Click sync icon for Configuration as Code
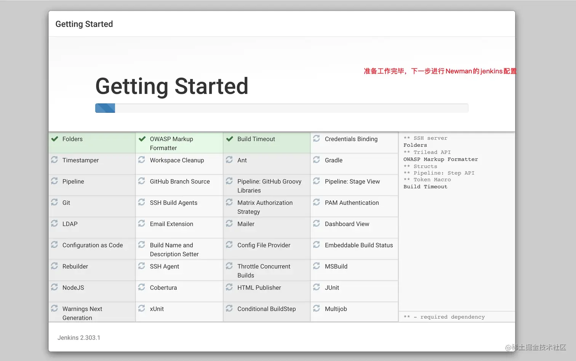The width and height of the screenshot is (576, 361). click(x=54, y=245)
